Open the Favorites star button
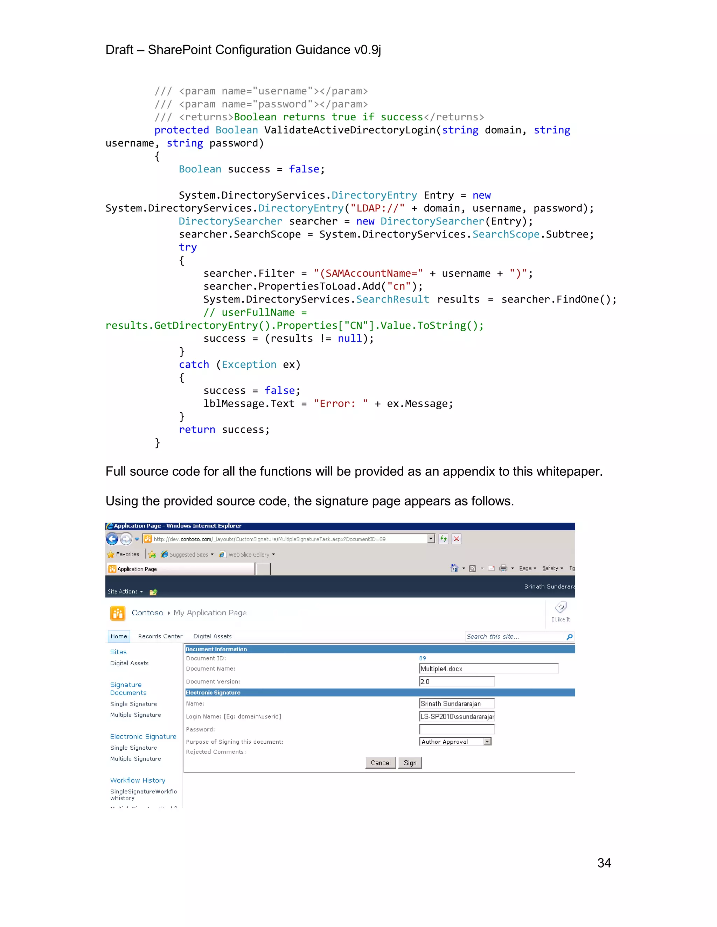Screen dimensions: 717x927 coord(123,554)
